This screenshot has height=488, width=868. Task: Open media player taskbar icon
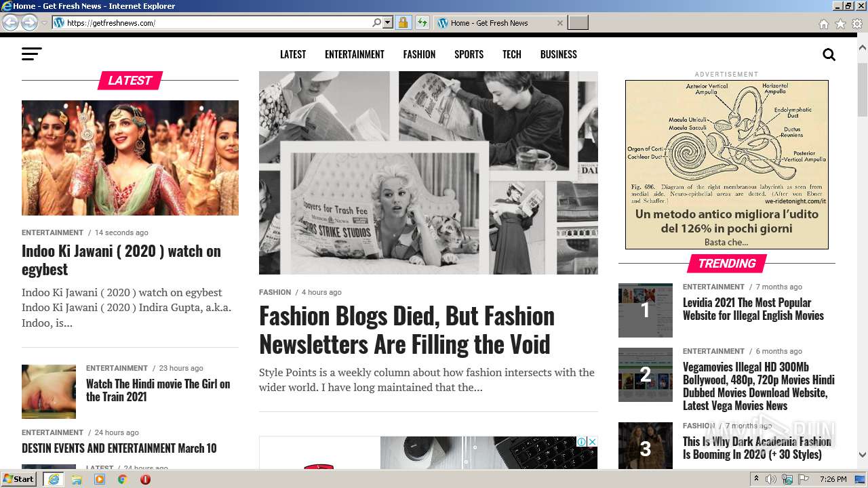100,479
